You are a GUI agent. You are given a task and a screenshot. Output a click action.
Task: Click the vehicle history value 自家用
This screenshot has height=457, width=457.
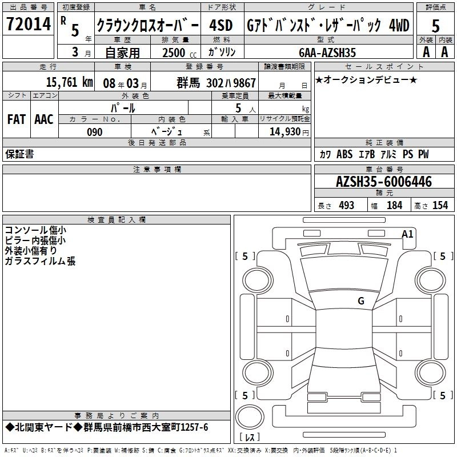[x=122, y=53]
